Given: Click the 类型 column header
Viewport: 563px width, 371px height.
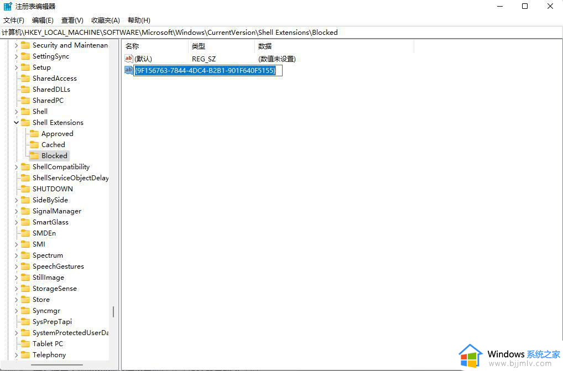Looking at the screenshot, I should (x=222, y=46).
